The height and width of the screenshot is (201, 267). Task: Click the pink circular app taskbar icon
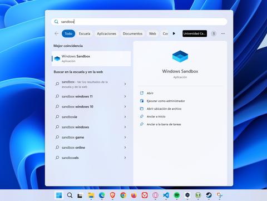click(x=155, y=195)
